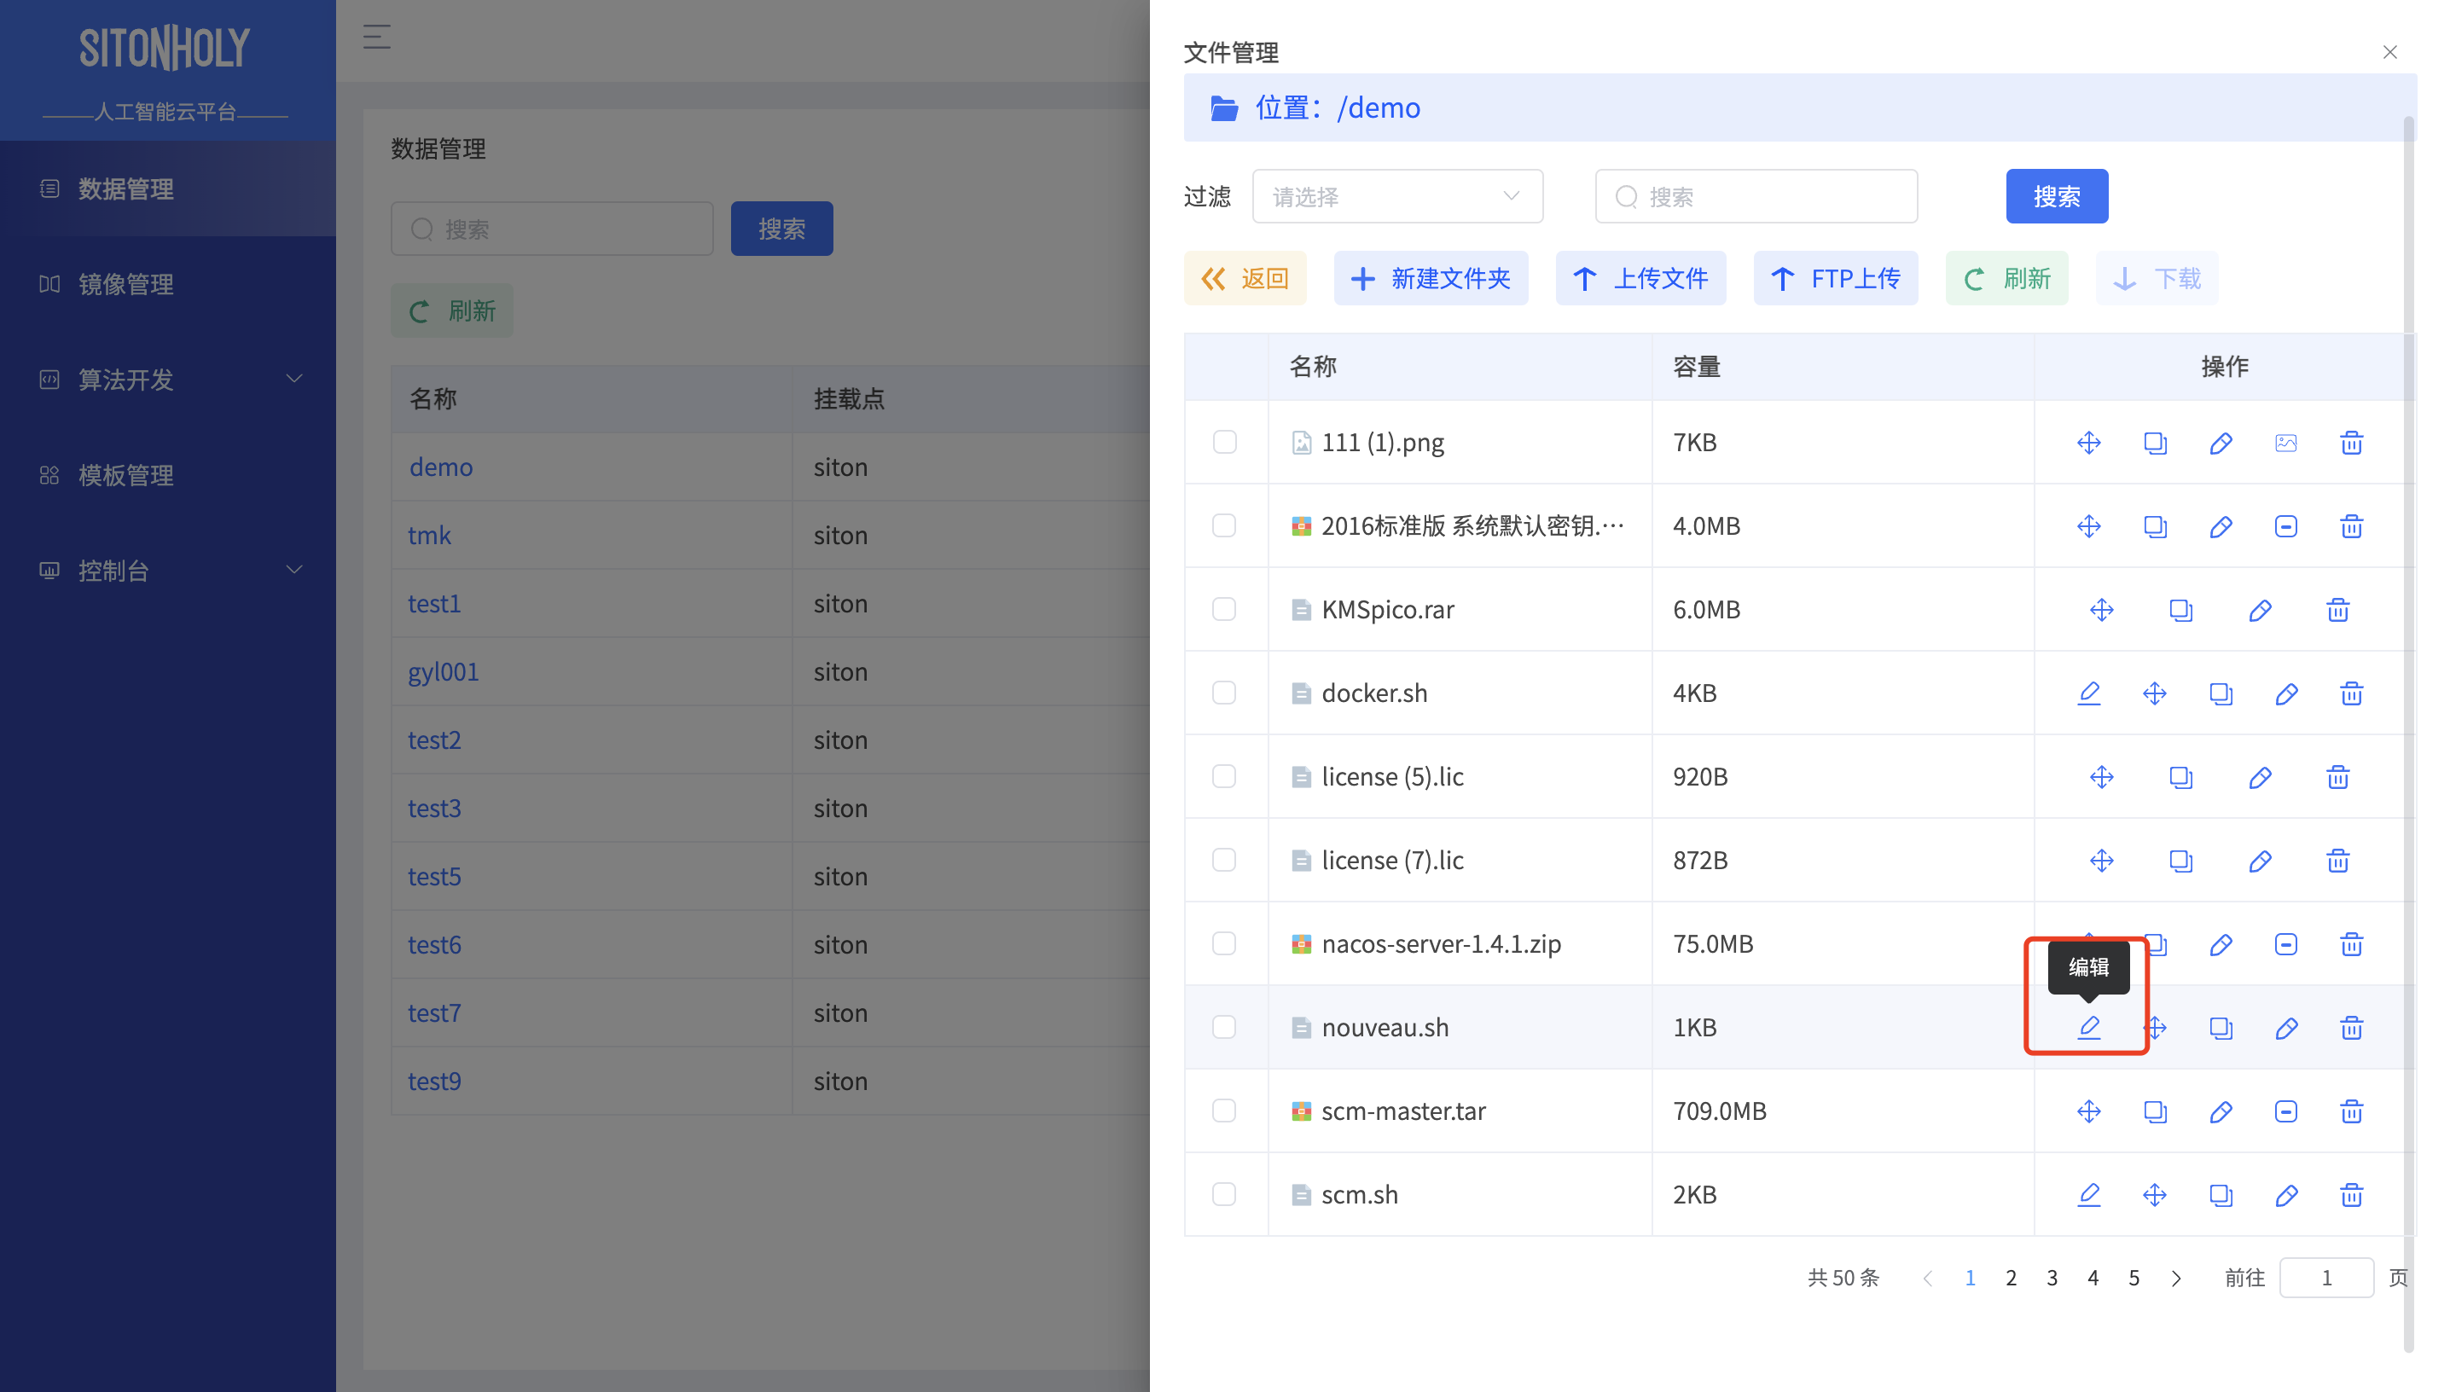The width and height of the screenshot is (2450, 1392).
Task: Go to page 2 in pagination
Action: click(x=2012, y=1279)
